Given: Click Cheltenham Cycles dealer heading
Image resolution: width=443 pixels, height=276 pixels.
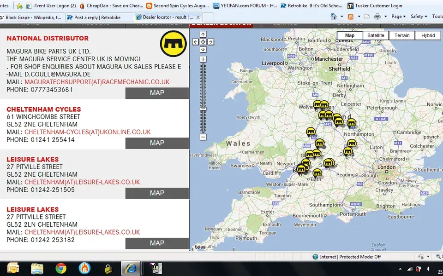Looking at the screenshot, I should (x=43, y=109).
